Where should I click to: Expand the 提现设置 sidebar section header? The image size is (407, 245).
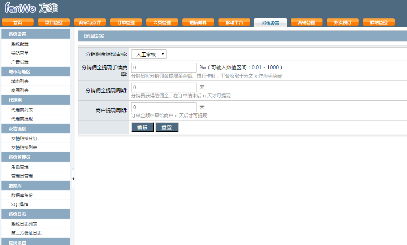(x=17, y=242)
